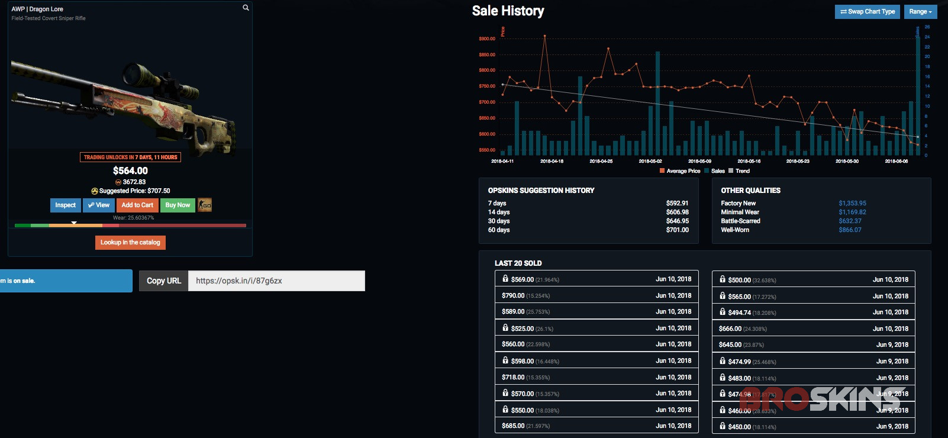Click the lock icon on $494.74 sale
The height and width of the screenshot is (438, 948).
pyautogui.click(x=723, y=311)
